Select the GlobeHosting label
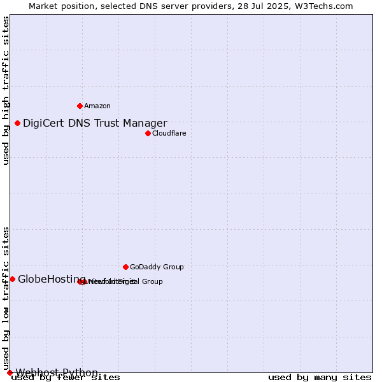382x382 pixels. tap(52, 279)
